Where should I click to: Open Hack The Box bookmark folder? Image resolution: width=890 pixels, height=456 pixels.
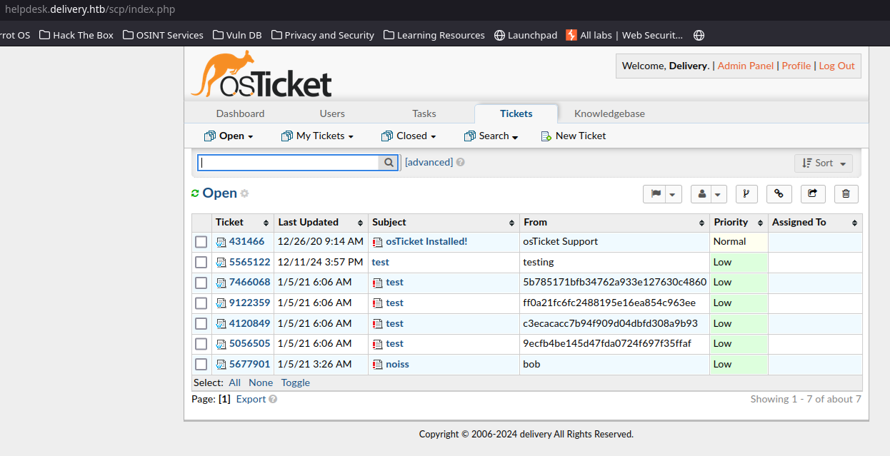click(x=76, y=35)
